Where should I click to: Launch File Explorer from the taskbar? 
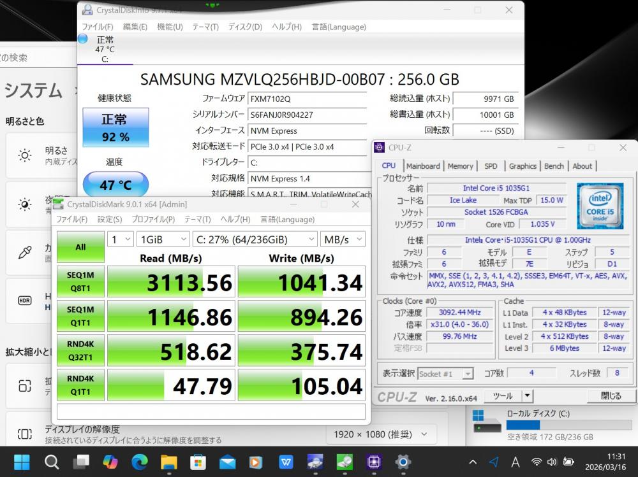coord(168,461)
